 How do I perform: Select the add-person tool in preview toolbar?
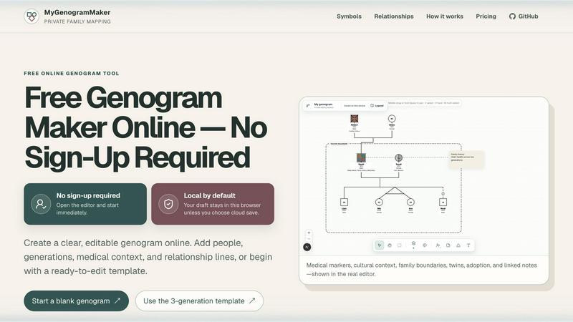(x=438, y=245)
